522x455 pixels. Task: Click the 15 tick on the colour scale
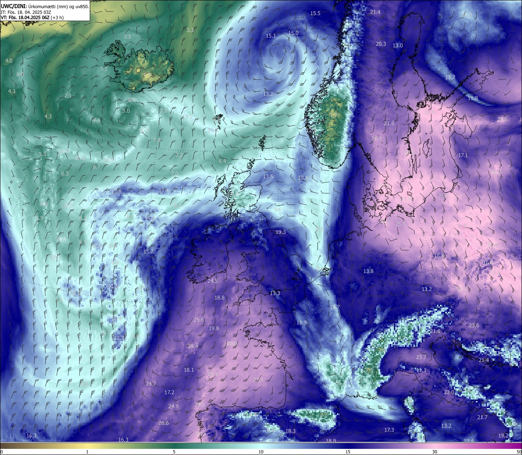click(x=348, y=452)
